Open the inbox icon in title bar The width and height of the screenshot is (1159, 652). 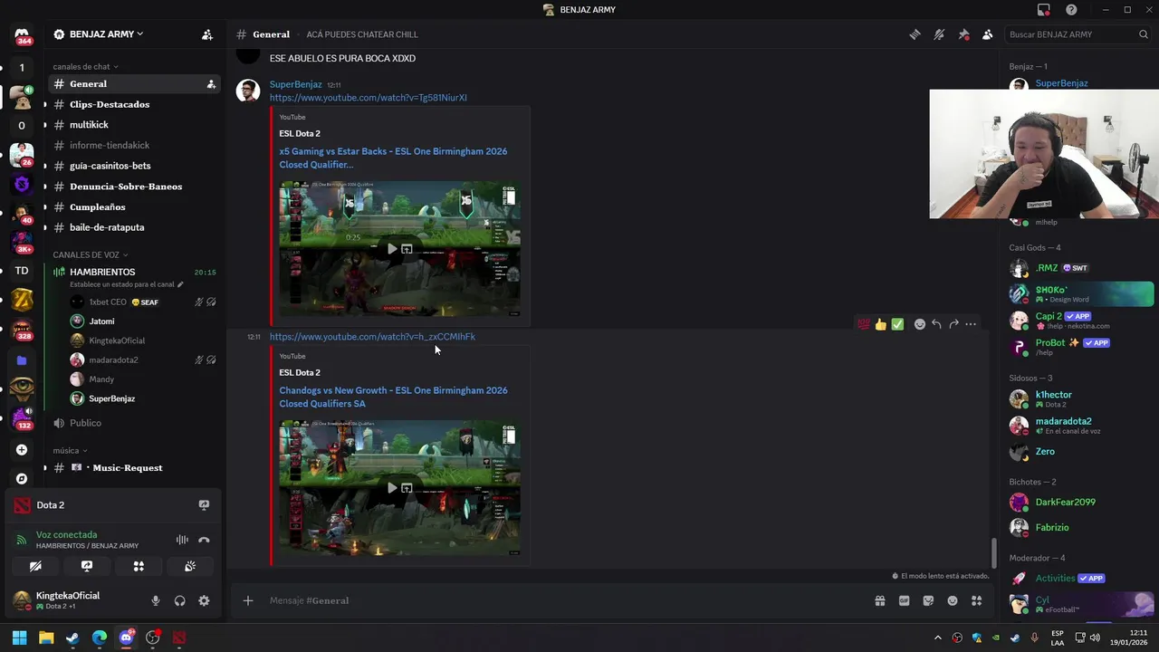[x=1044, y=10]
